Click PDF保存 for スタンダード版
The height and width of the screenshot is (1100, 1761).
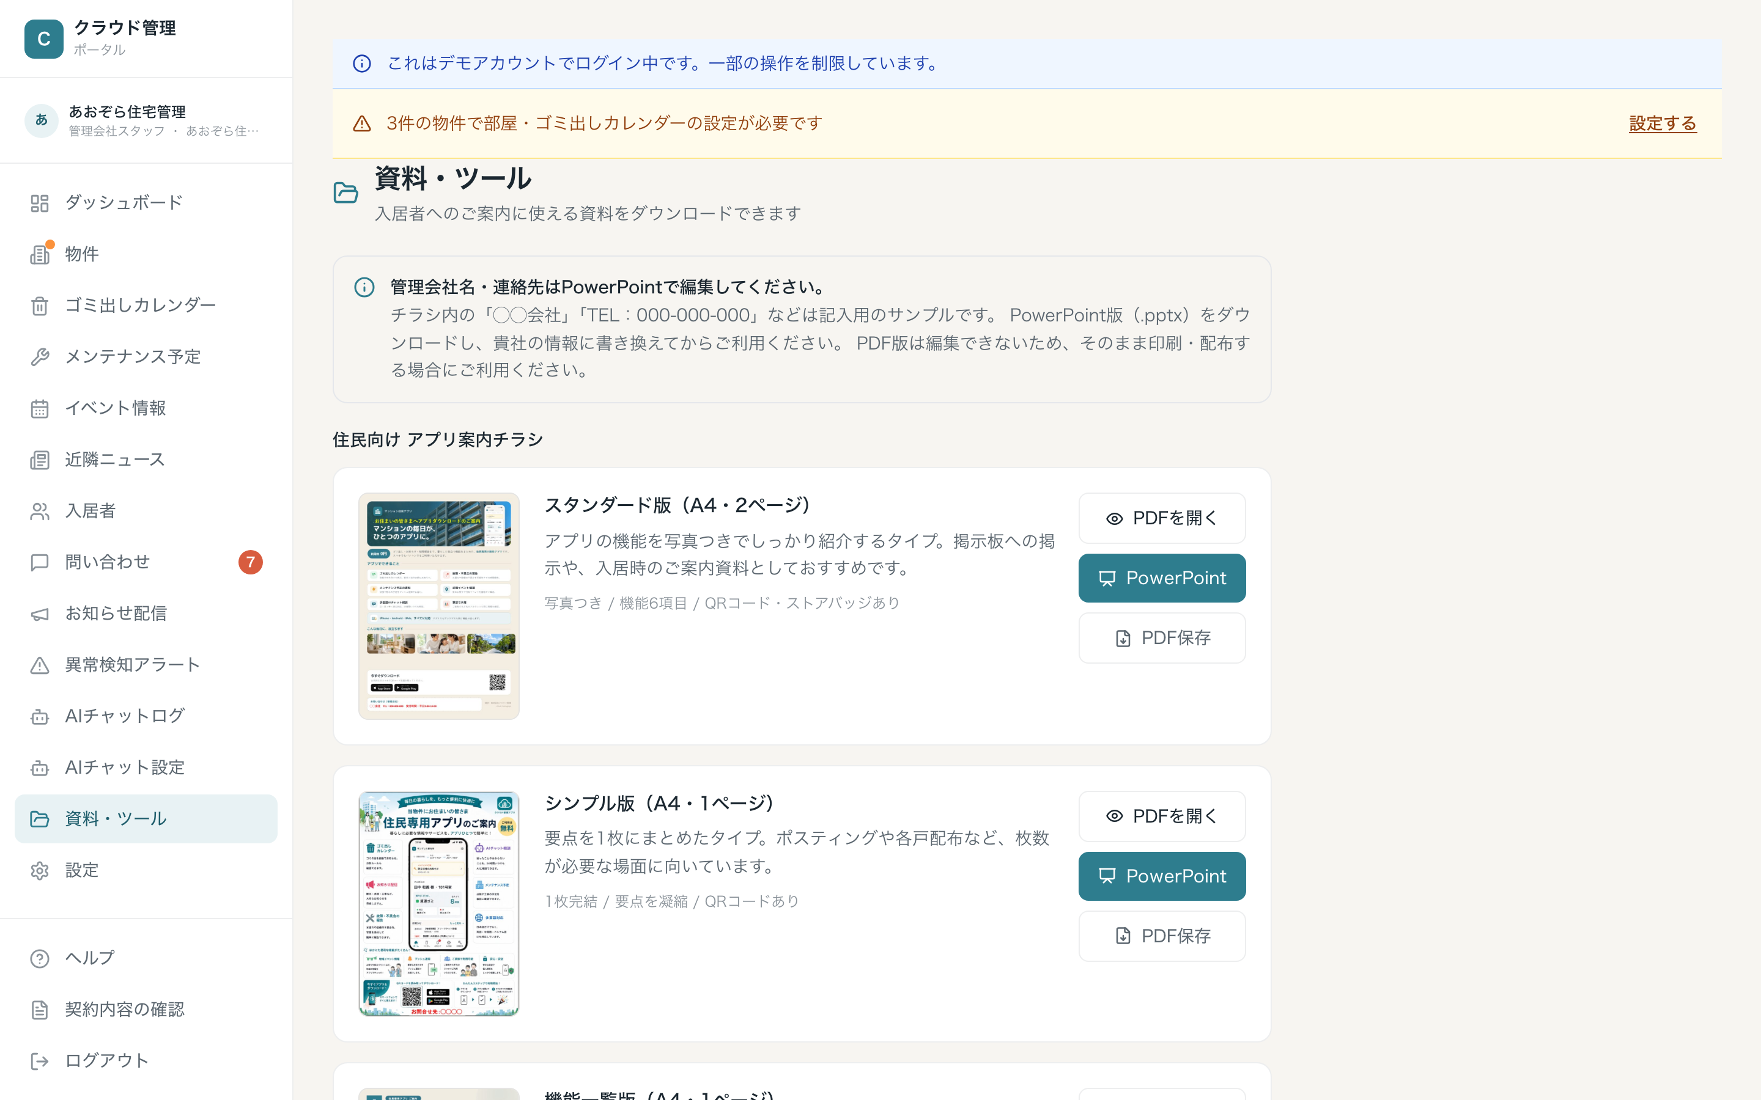(1161, 638)
